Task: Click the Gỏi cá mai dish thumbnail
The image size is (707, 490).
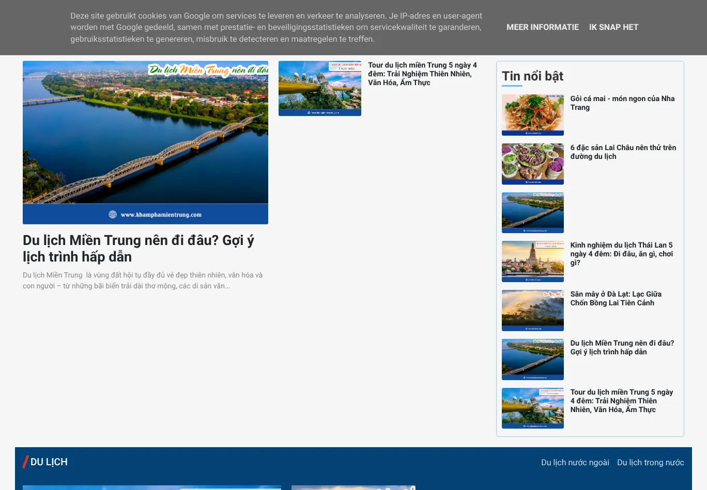Action: 532,115
